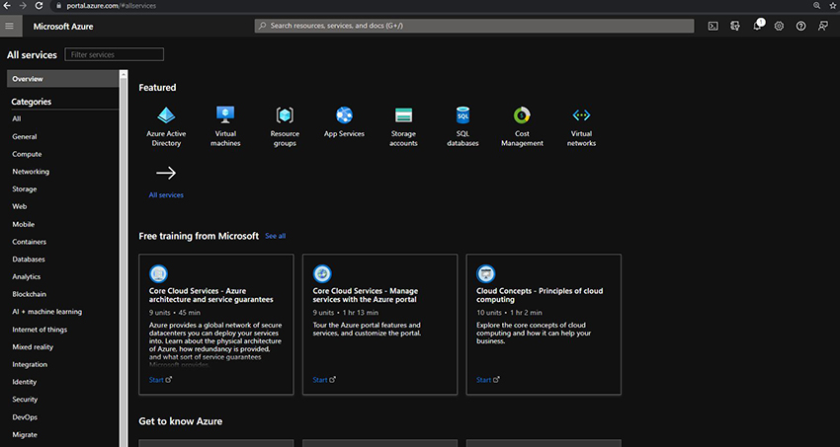Focus the Filter services input field

114,55
